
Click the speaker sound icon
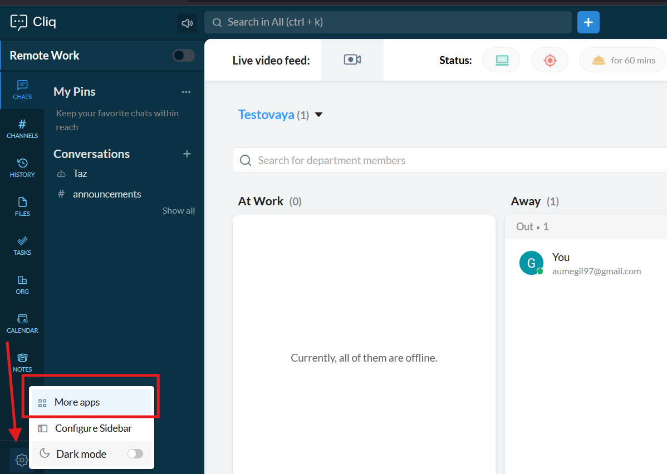[x=187, y=23]
